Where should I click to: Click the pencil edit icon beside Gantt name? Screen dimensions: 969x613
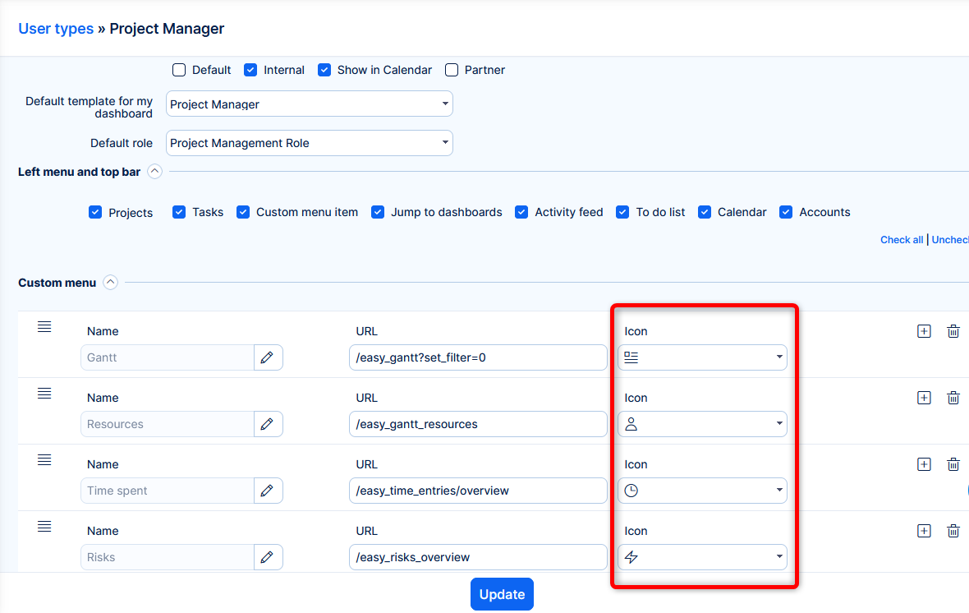(x=267, y=357)
